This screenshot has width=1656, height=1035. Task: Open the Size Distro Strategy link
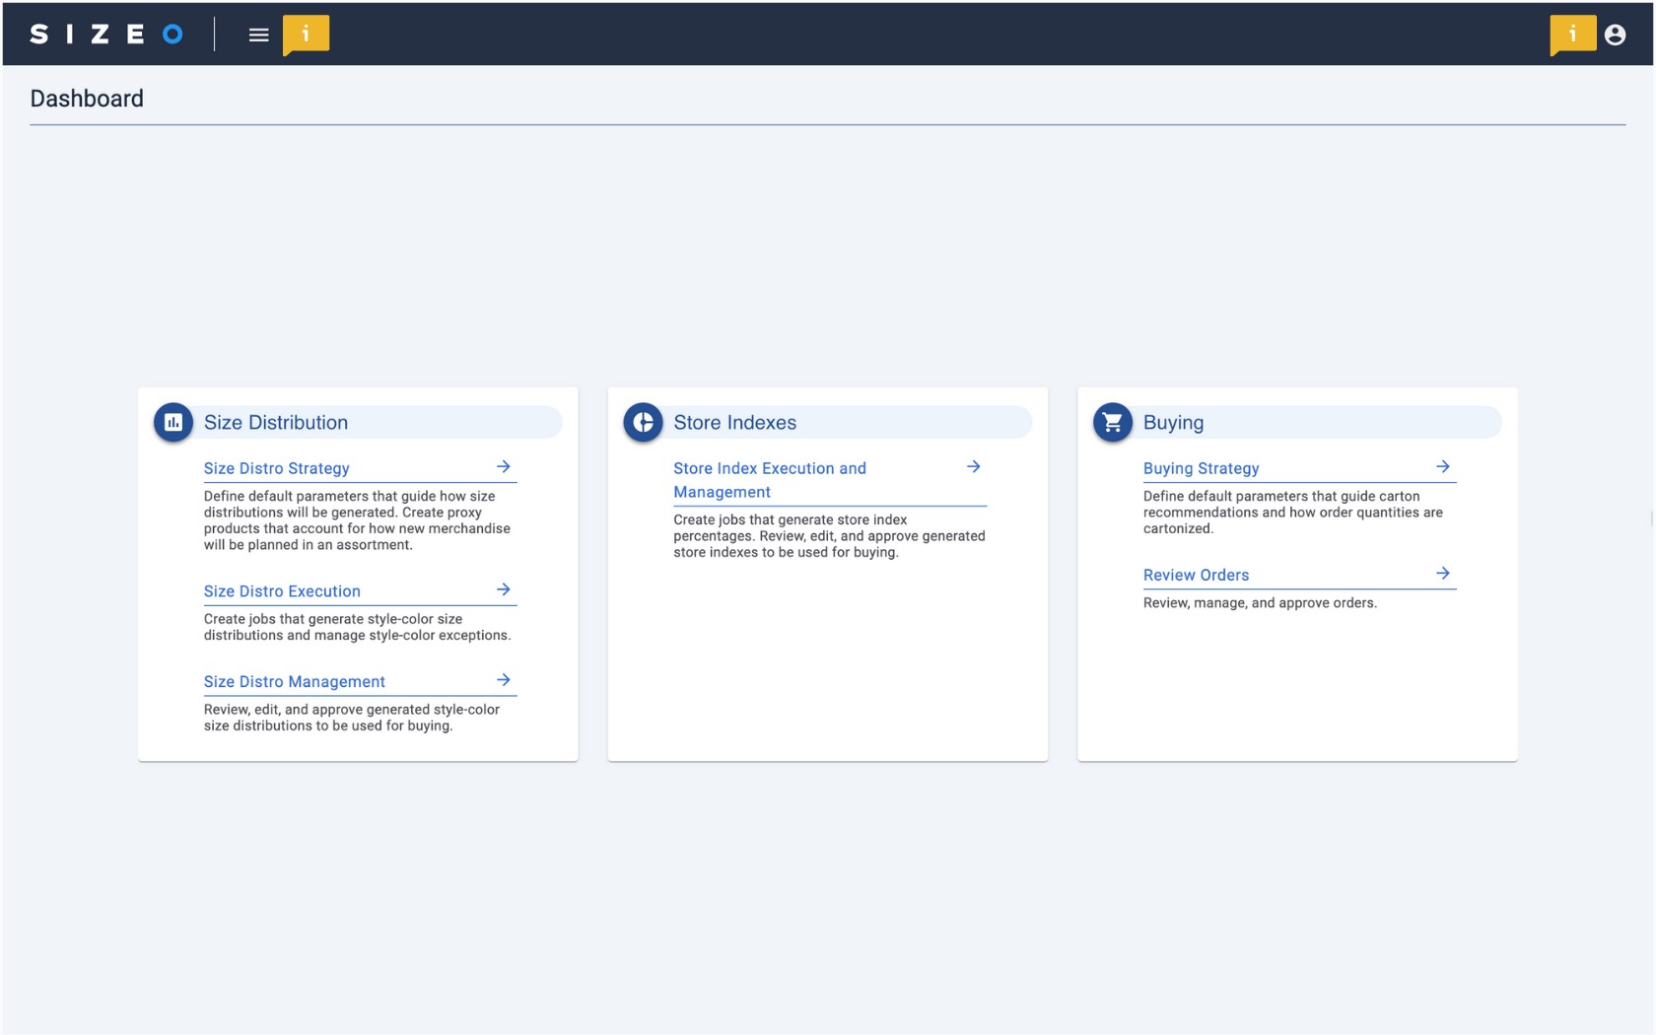[277, 468]
